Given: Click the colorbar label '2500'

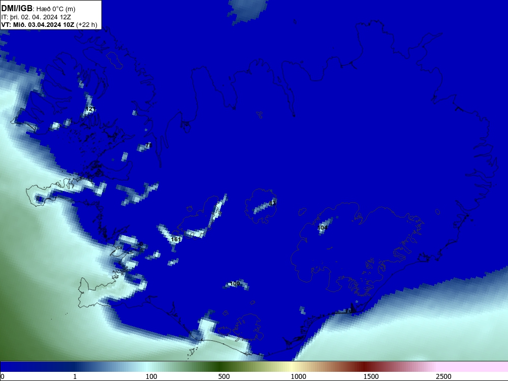Looking at the screenshot, I should pos(443,376).
